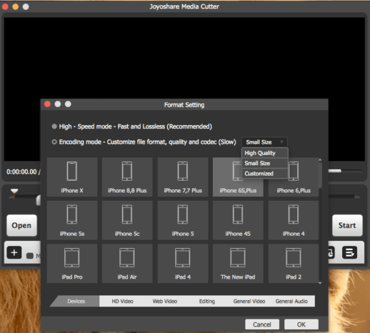Pick the iPad 4 device preset
Screen dimensions: 370x333
[183, 263]
